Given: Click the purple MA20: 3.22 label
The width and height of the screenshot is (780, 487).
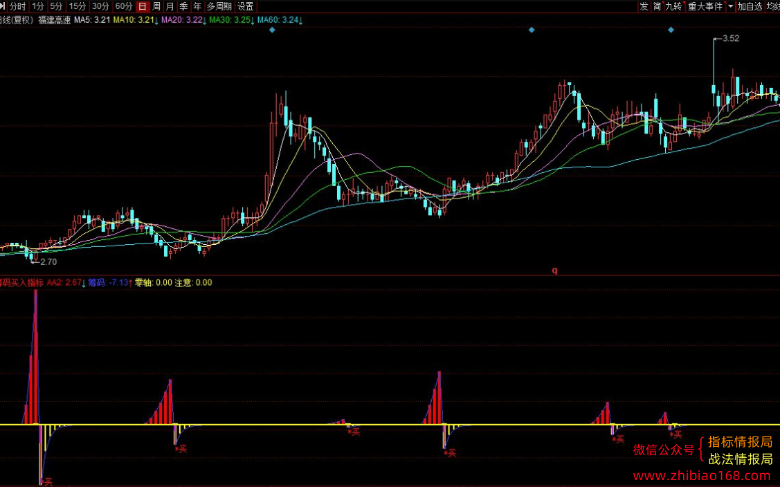Looking at the screenshot, I should coord(183,20).
